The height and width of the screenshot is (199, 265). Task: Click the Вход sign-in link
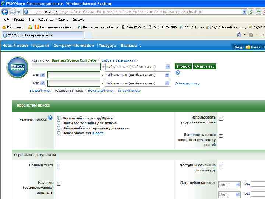point(238,47)
